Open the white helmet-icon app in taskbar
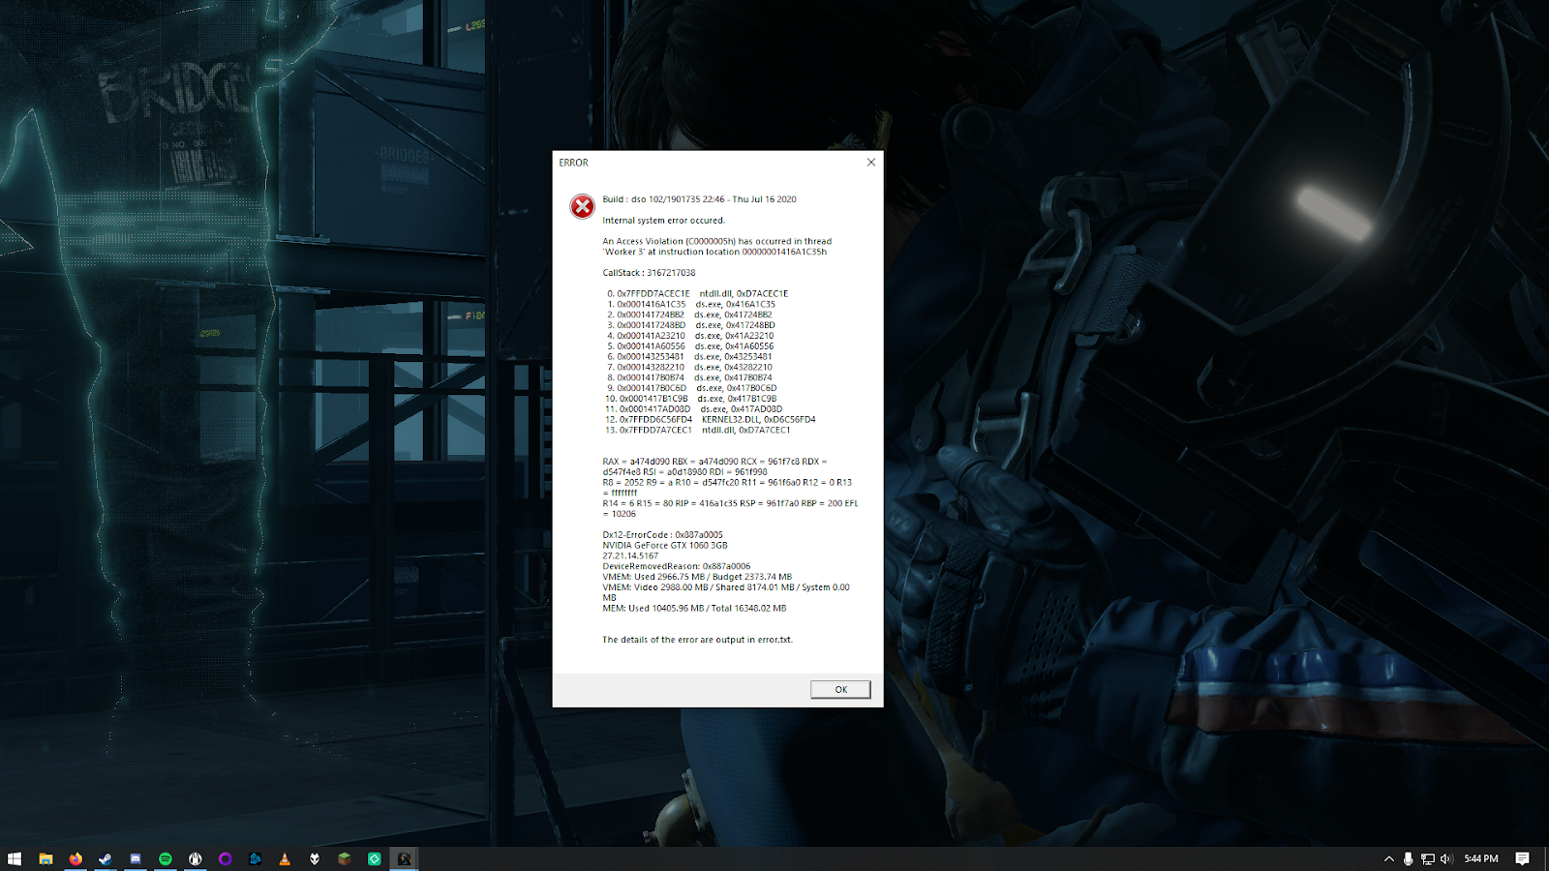 [196, 858]
